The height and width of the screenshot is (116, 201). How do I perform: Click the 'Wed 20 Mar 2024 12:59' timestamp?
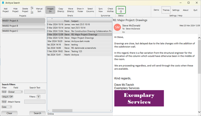tap(190, 26)
